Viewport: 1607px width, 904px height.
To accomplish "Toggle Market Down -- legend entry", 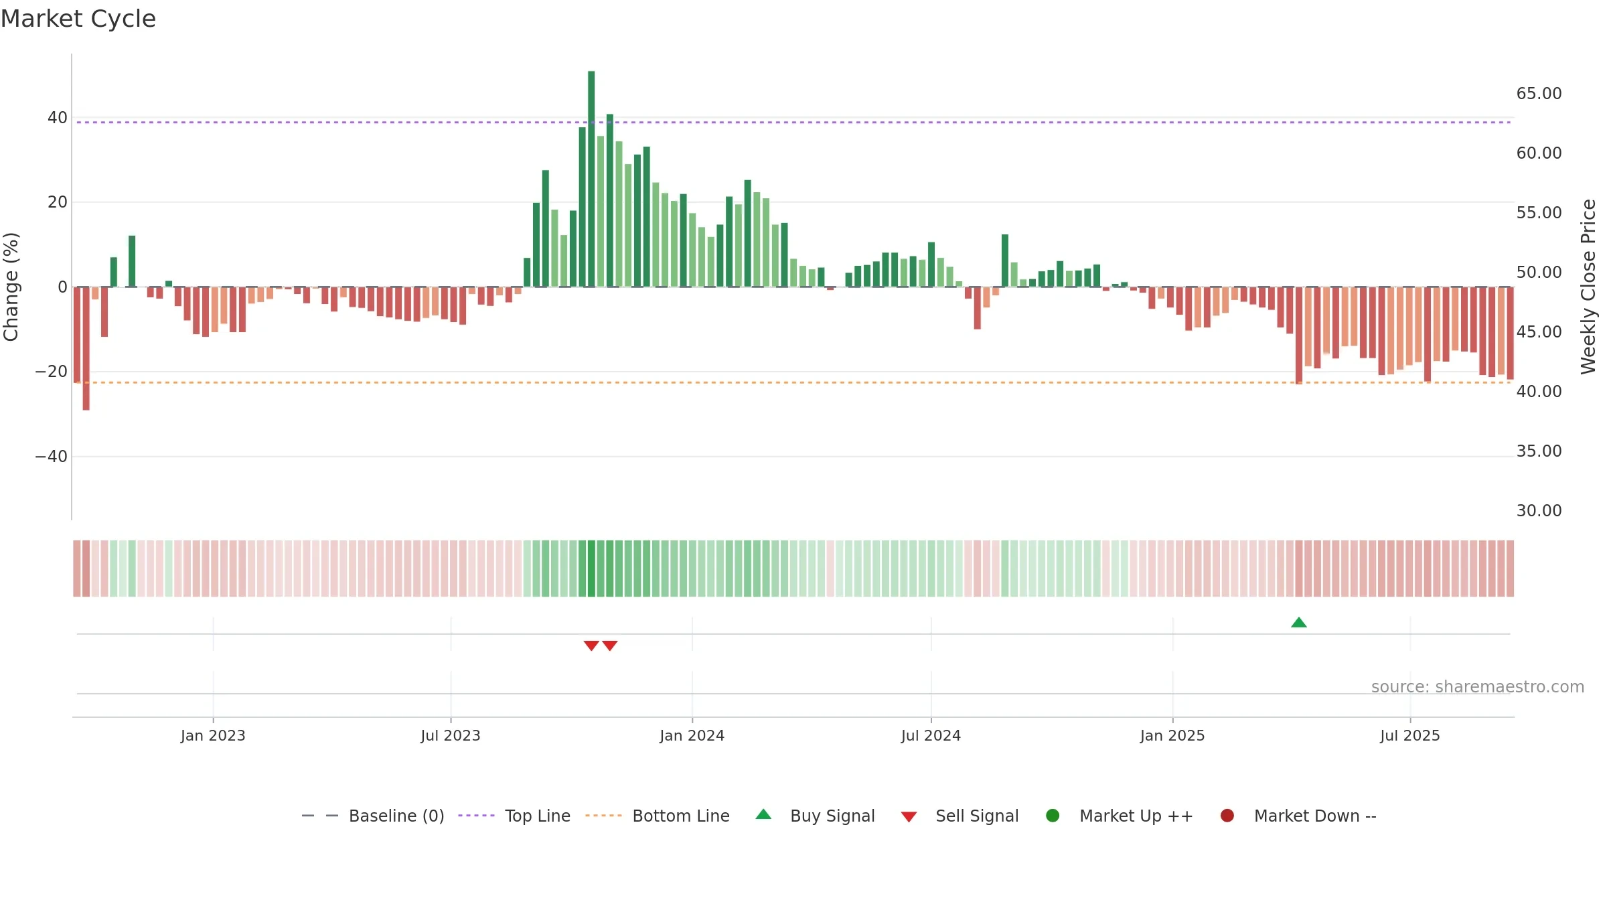I will (1298, 816).
